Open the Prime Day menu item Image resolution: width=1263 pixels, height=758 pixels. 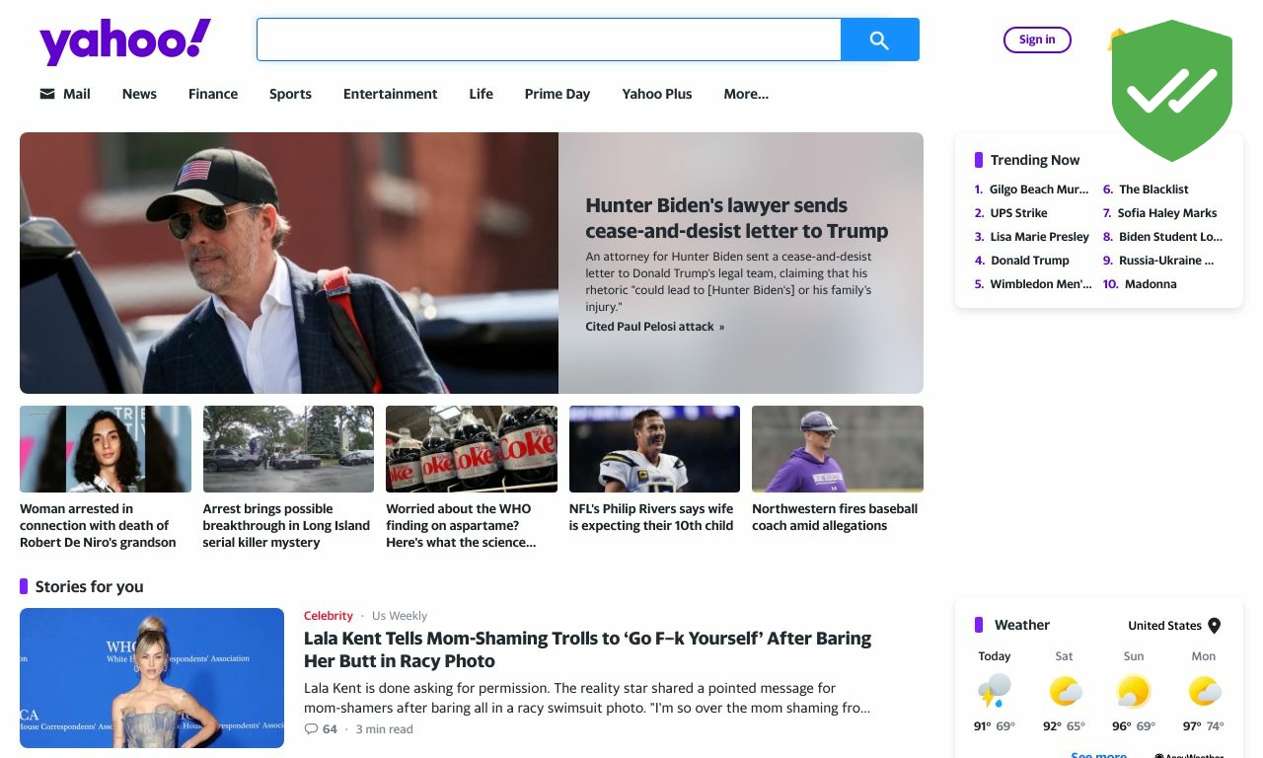[x=557, y=94]
